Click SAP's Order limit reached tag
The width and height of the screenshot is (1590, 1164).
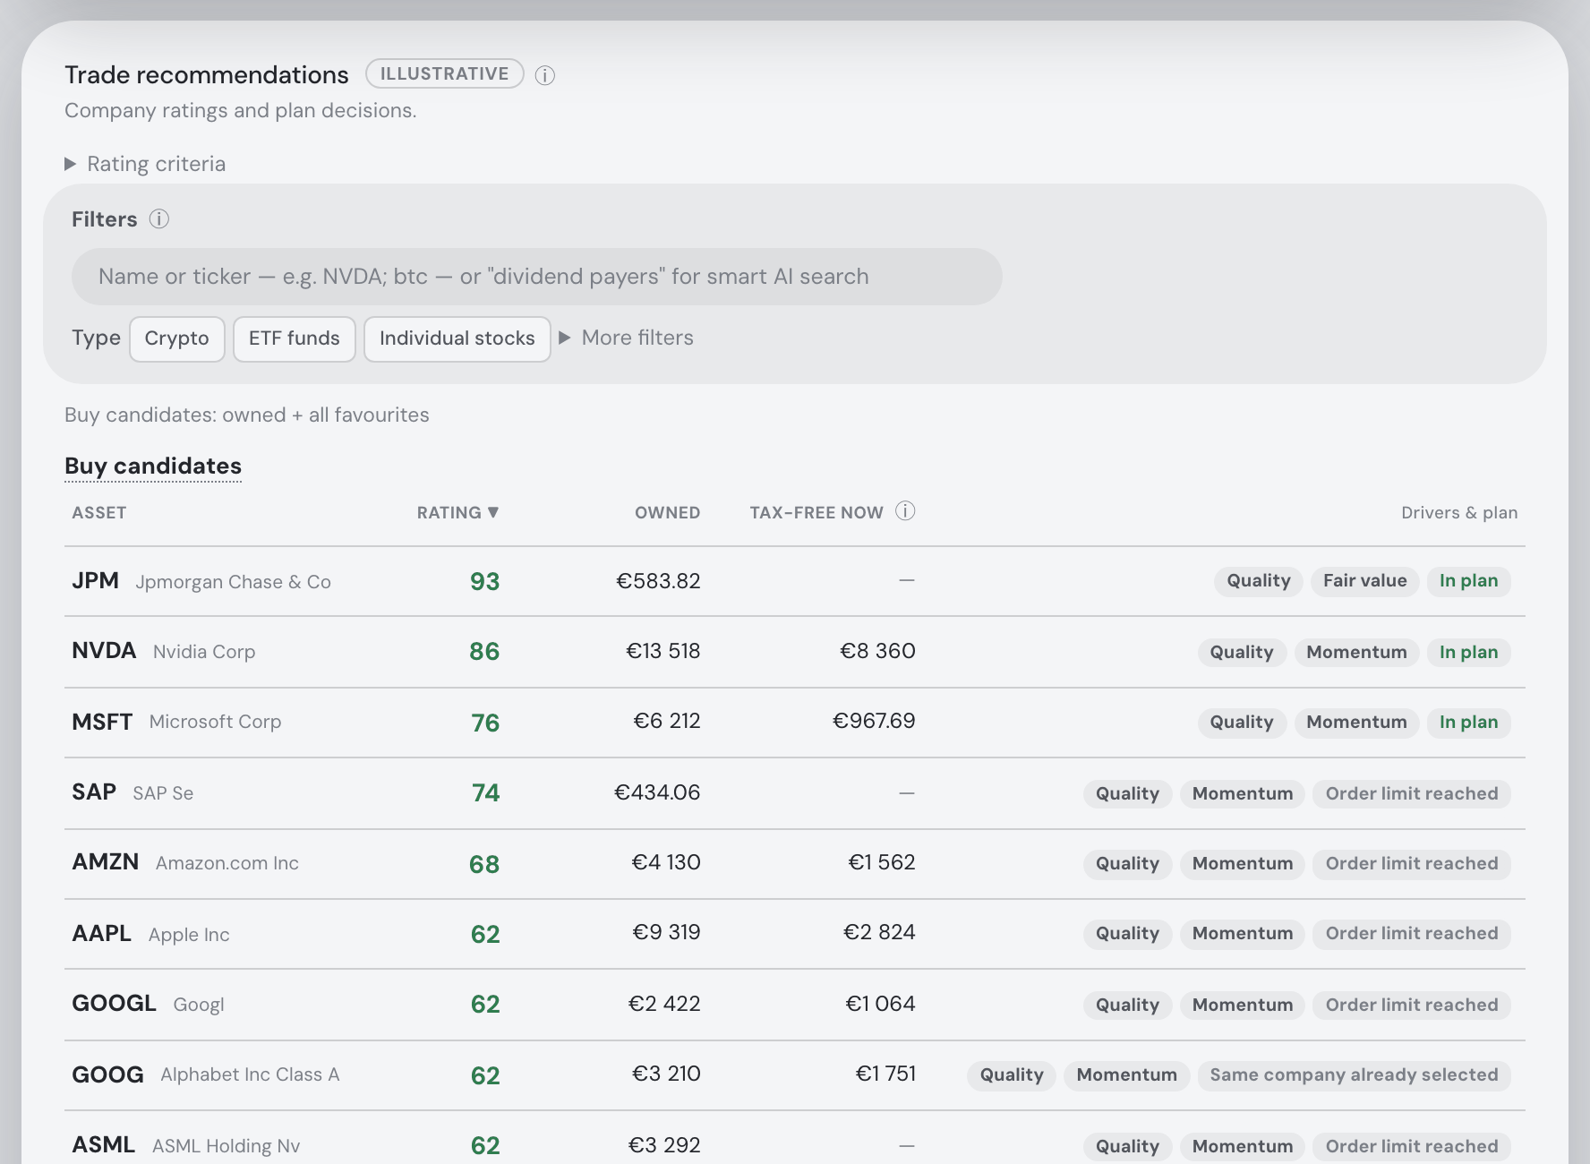(x=1412, y=794)
